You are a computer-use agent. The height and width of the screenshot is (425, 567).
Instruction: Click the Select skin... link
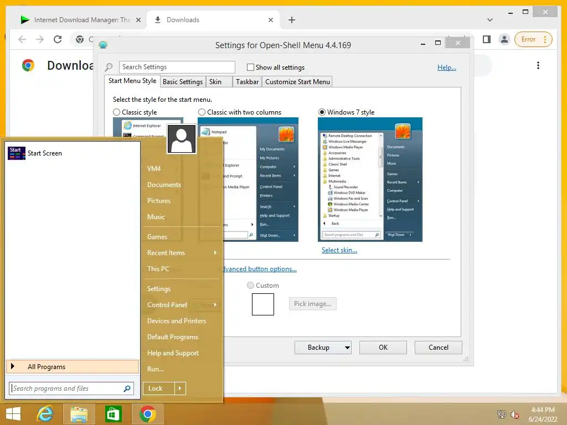[339, 250]
